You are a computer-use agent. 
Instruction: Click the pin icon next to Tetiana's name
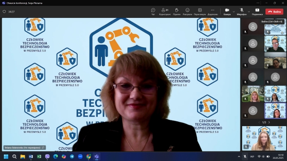43,148
